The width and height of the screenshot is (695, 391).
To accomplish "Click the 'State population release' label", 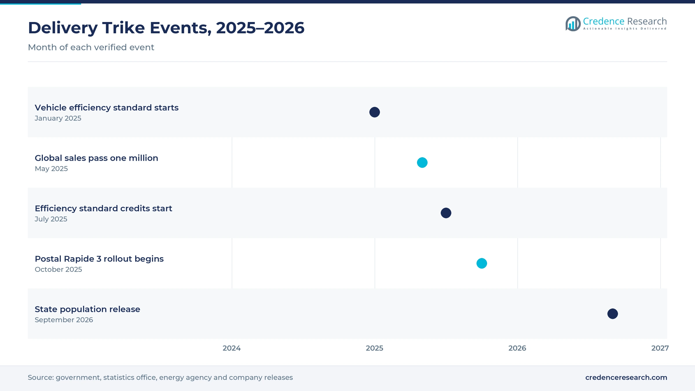I will tap(87, 309).
